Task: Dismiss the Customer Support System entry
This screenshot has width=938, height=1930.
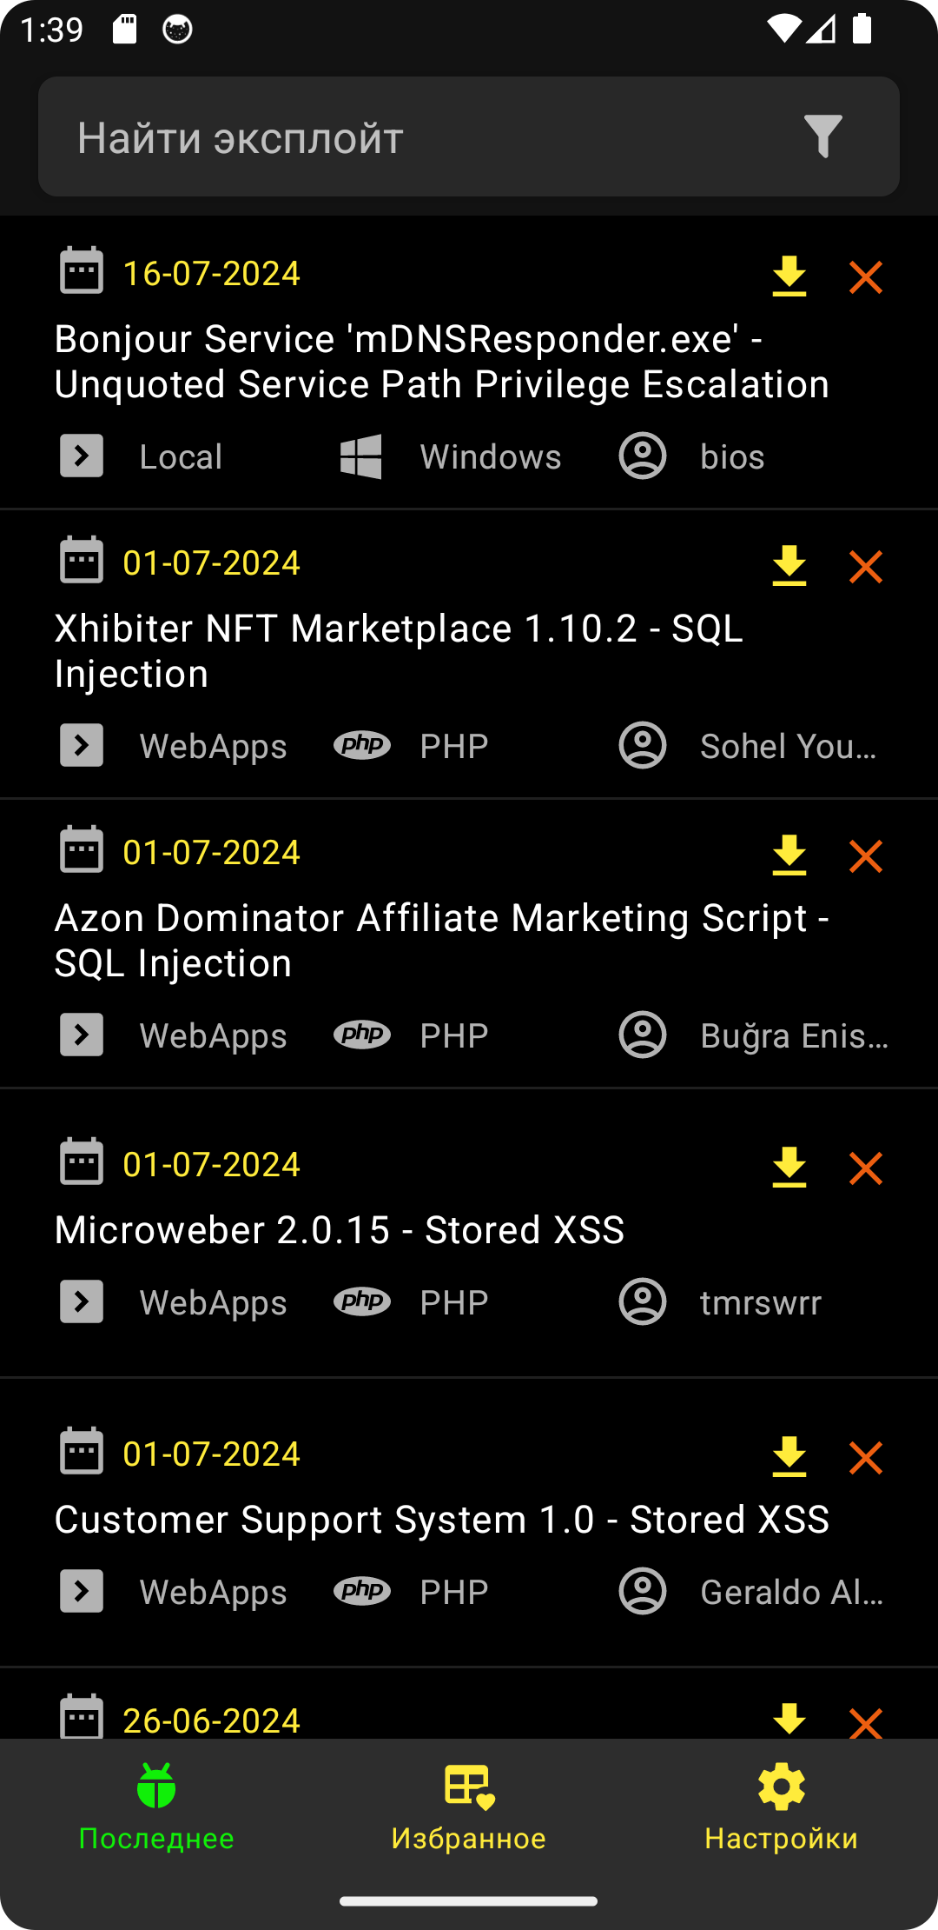Action: tap(865, 1459)
